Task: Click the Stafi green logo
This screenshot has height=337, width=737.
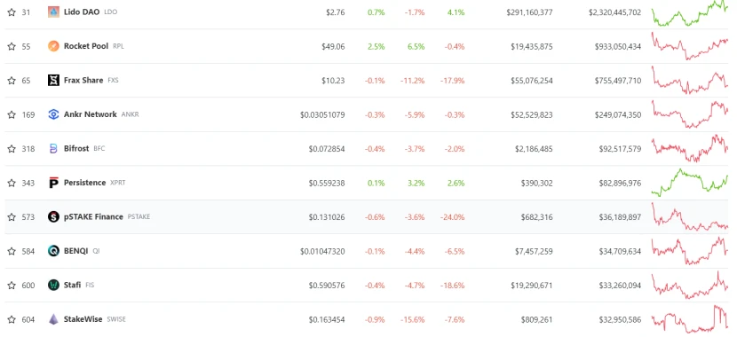Action: point(53,285)
